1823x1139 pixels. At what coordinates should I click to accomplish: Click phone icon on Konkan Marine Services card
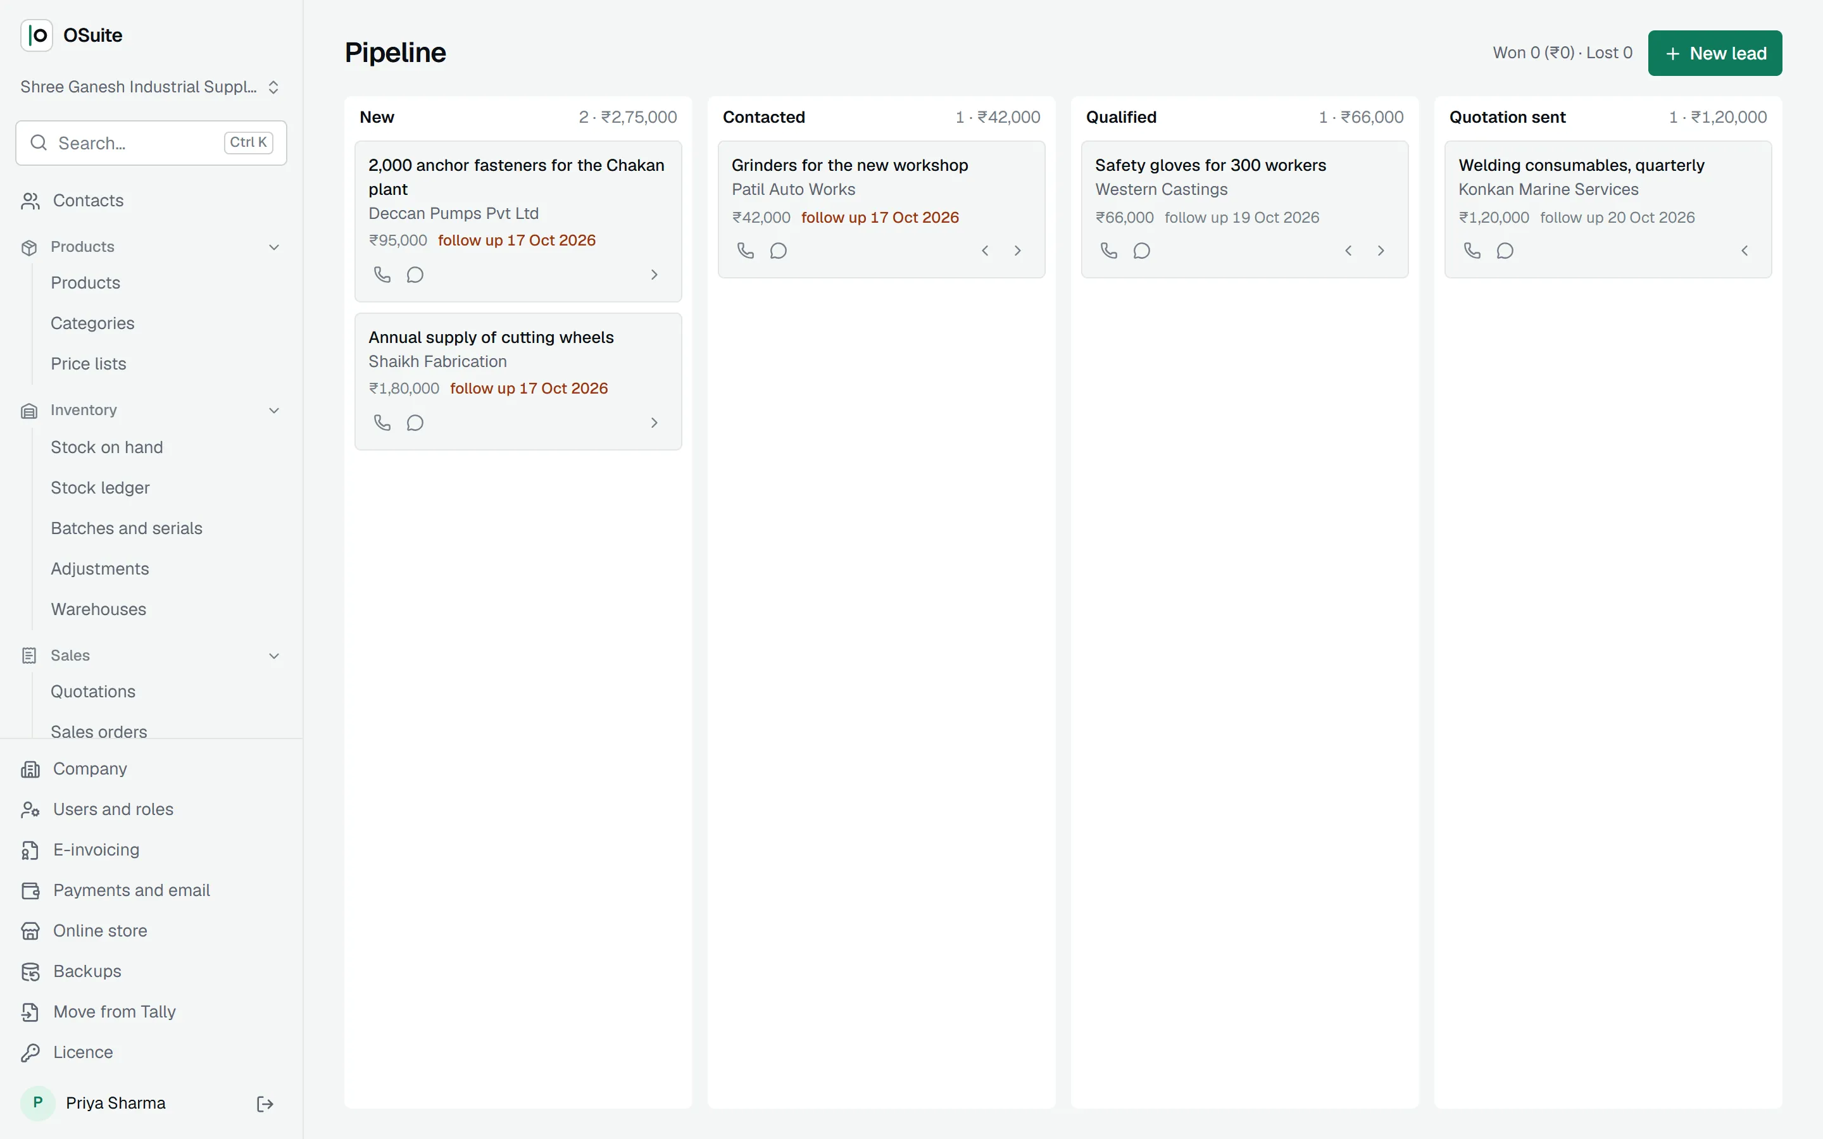[x=1472, y=251]
